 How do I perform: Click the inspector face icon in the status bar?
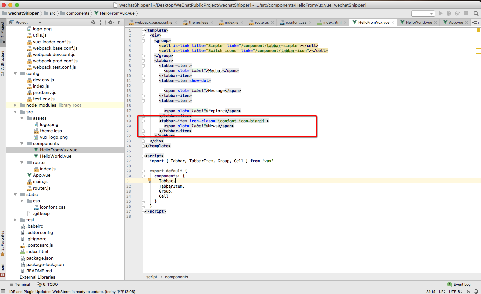[476, 292]
